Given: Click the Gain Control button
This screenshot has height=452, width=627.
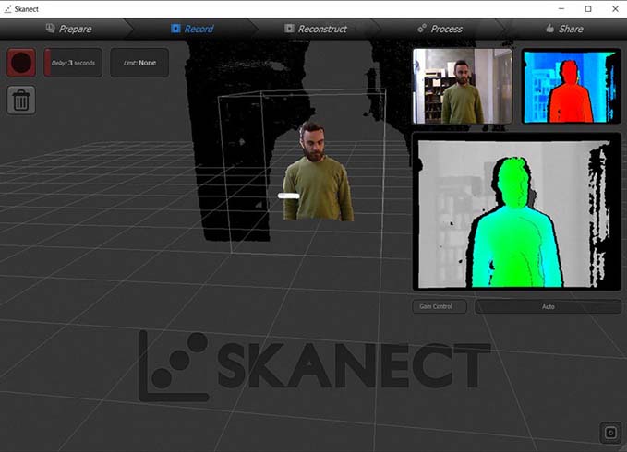Looking at the screenshot, I should [440, 306].
